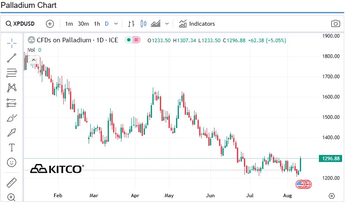Open the Fibonacci retracement tool
Image resolution: width=345 pixels, height=203 pixels.
[x=12, y=73]
